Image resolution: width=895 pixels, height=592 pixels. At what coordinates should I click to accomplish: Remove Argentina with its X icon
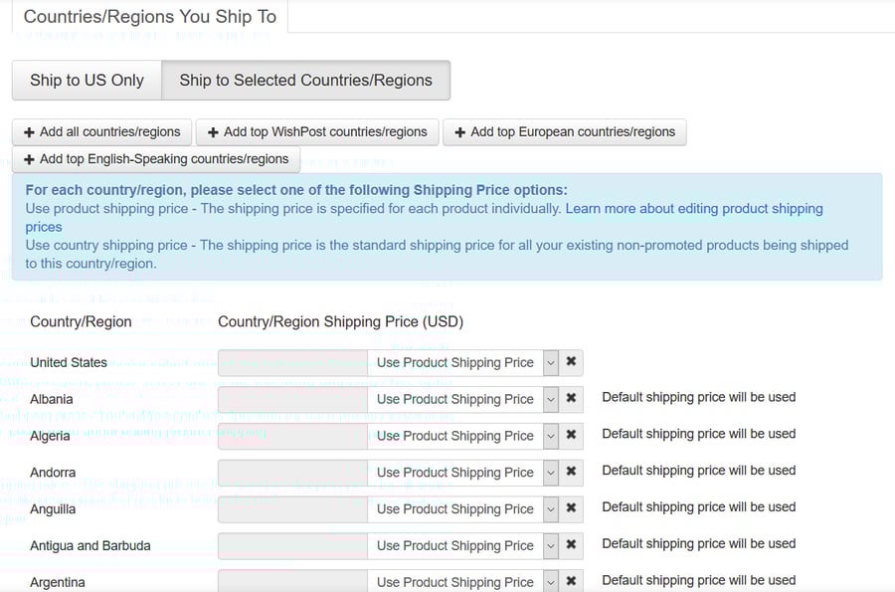pos(571,581)
